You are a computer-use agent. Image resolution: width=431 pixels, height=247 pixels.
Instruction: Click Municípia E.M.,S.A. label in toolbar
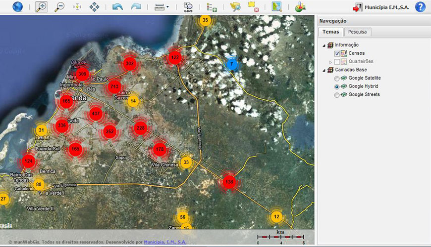tap(387, 7)
